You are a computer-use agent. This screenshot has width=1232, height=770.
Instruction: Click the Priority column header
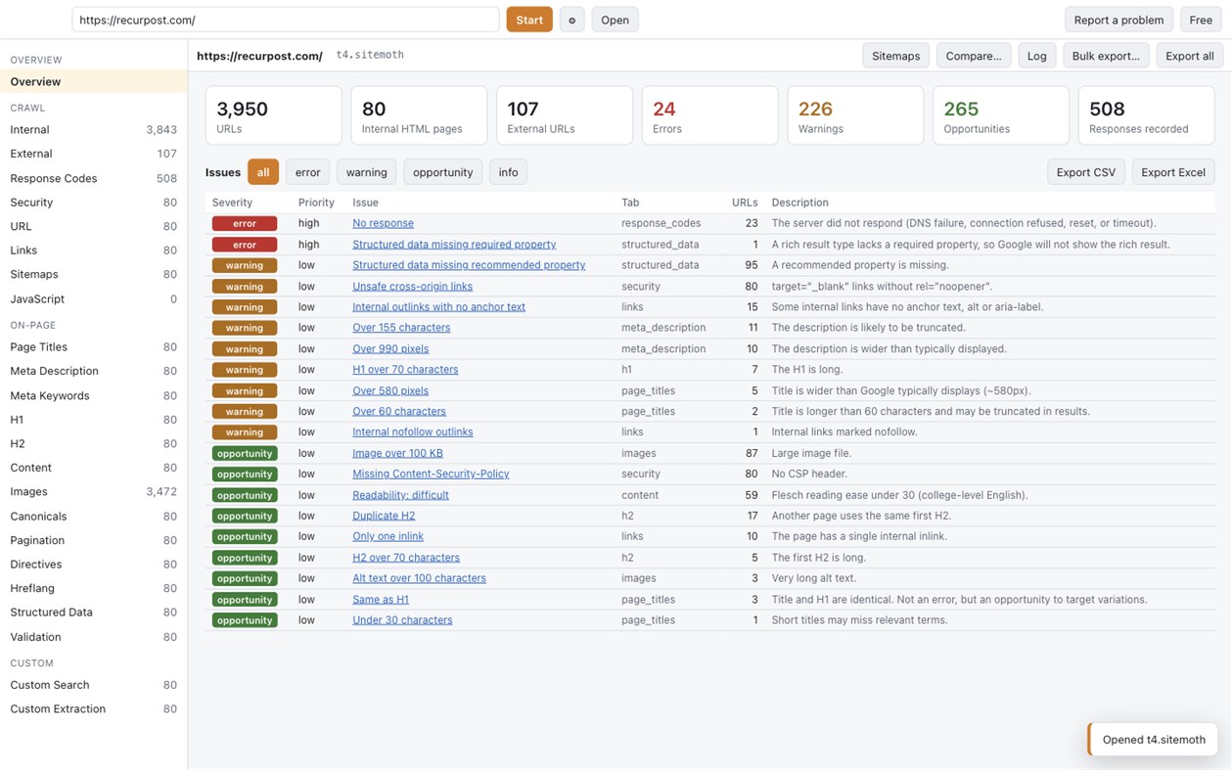pyautogui.click(x=316, y=203)
